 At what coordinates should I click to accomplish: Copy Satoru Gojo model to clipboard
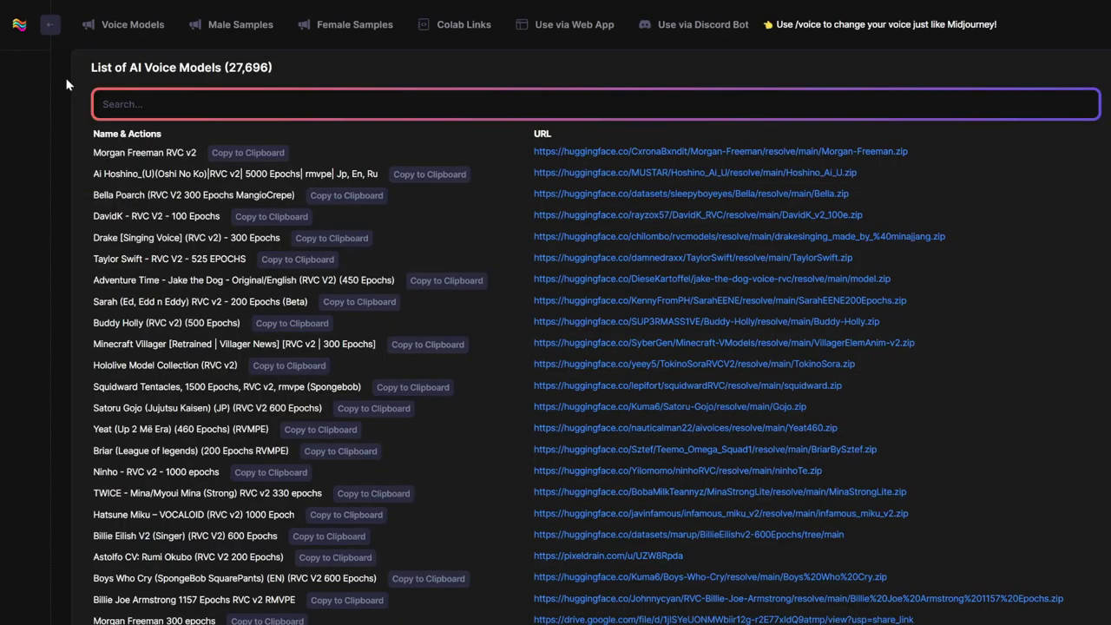(373, 408)
